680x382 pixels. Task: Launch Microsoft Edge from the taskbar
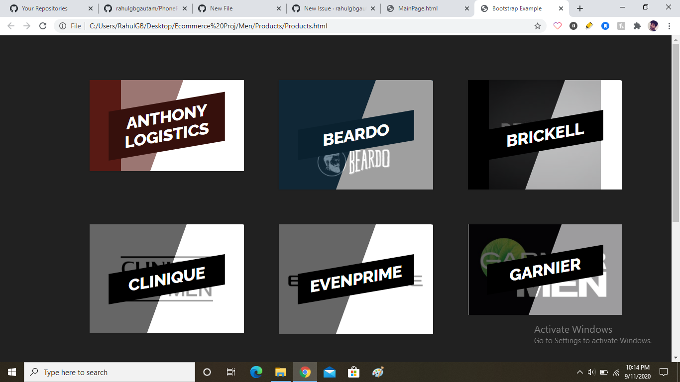(256, 372)
